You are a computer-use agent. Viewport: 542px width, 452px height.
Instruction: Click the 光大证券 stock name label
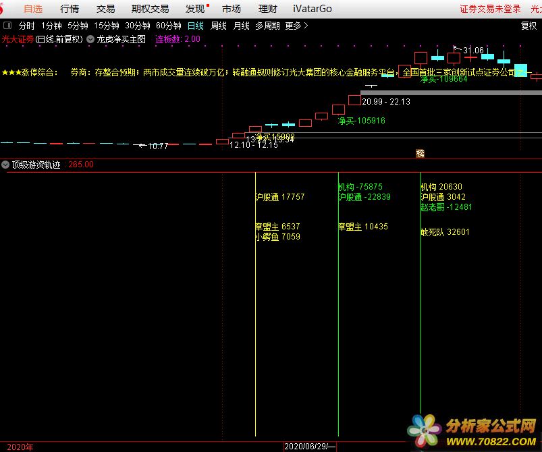(x=18, y=39)
